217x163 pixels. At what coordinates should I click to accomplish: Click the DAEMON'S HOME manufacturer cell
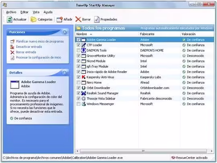pyautogui.click(x=152, y=50)
